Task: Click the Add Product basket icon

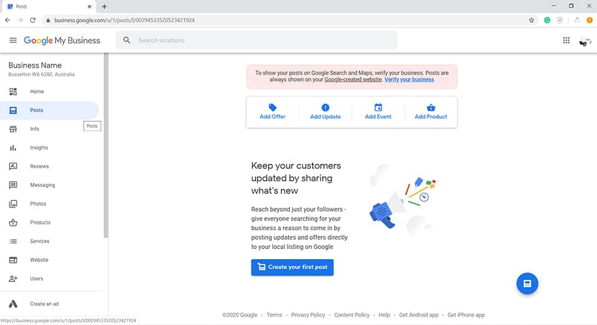Action: [x=431, y=107]
